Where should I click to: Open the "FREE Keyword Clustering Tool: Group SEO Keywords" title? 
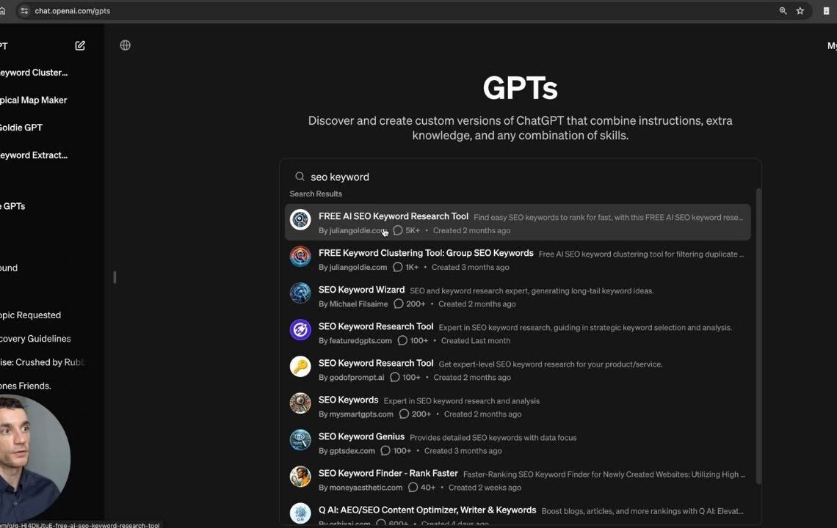tap(426, 253)
